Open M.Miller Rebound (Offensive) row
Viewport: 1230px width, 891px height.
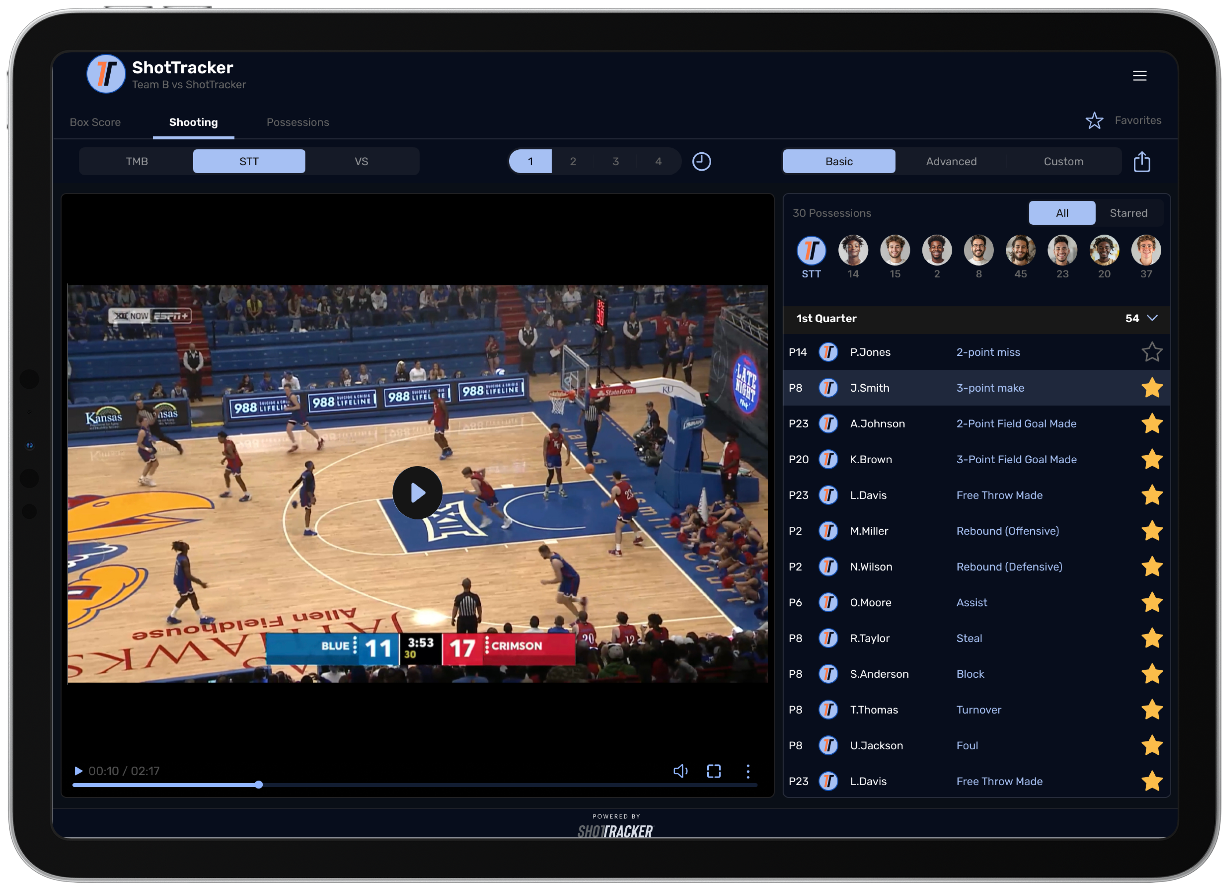tap(976, 530)
